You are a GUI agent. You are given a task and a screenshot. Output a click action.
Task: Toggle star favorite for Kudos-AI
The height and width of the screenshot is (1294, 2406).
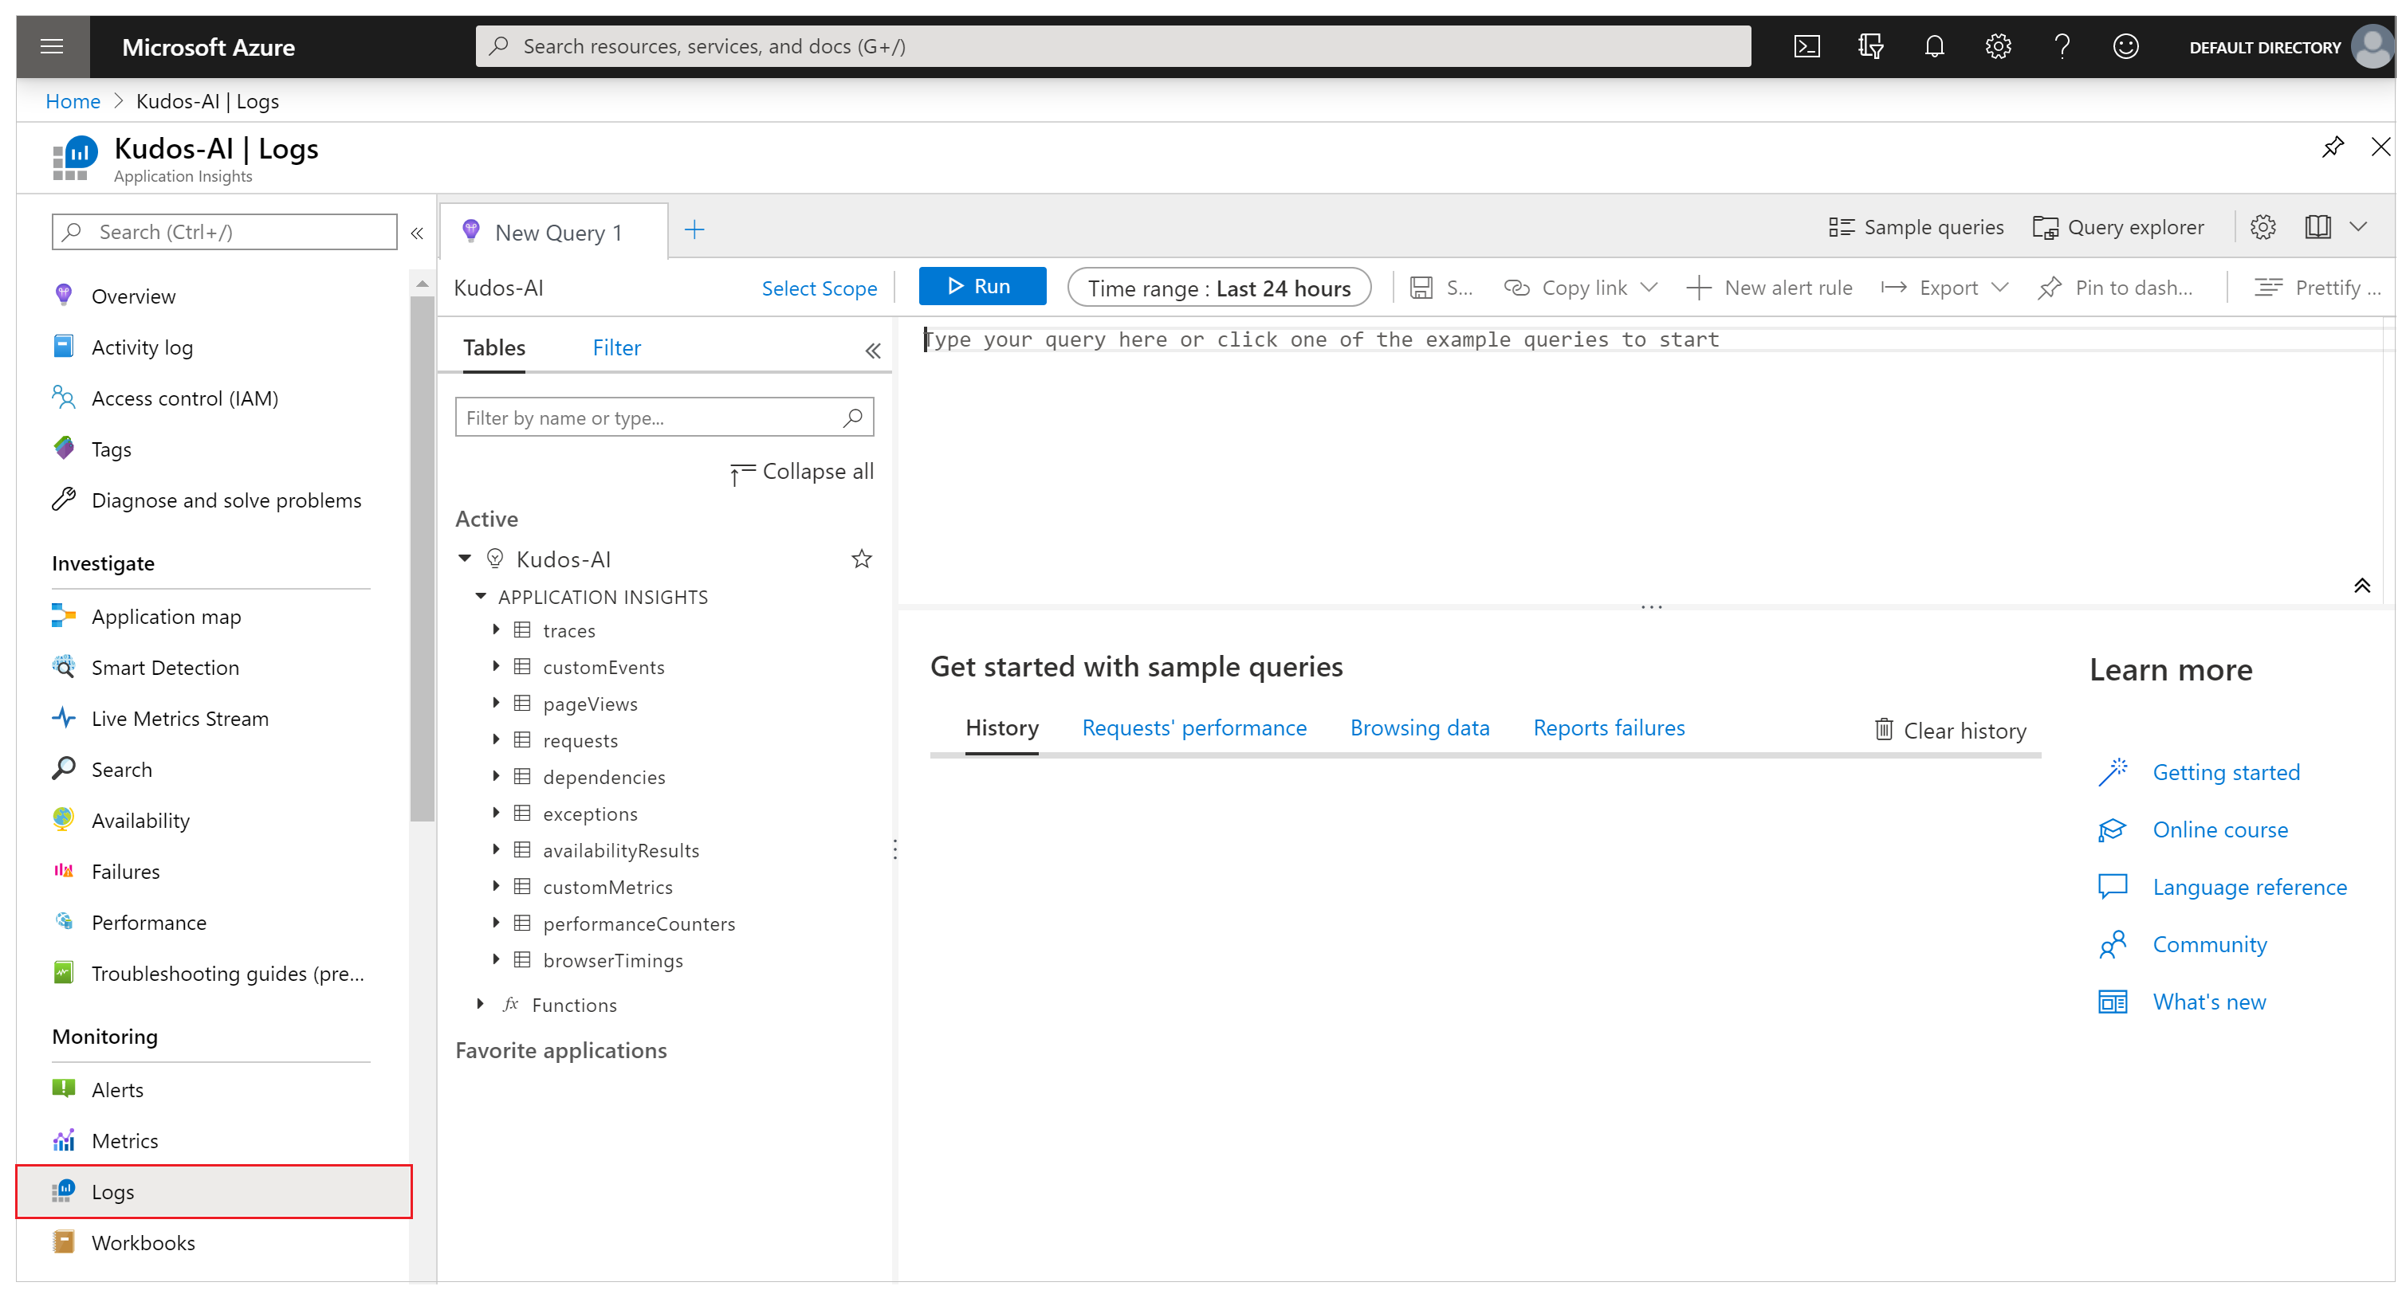click(x=859, y=558)
